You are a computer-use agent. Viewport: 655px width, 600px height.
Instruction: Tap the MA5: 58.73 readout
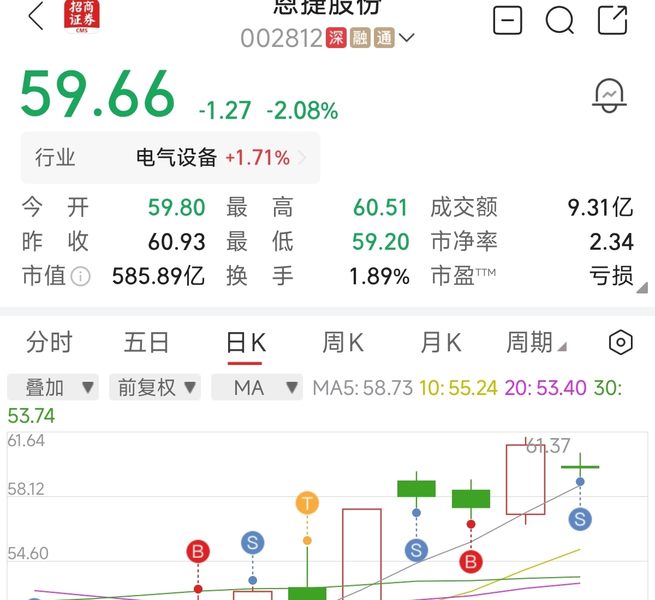click(x=362, y=388)
